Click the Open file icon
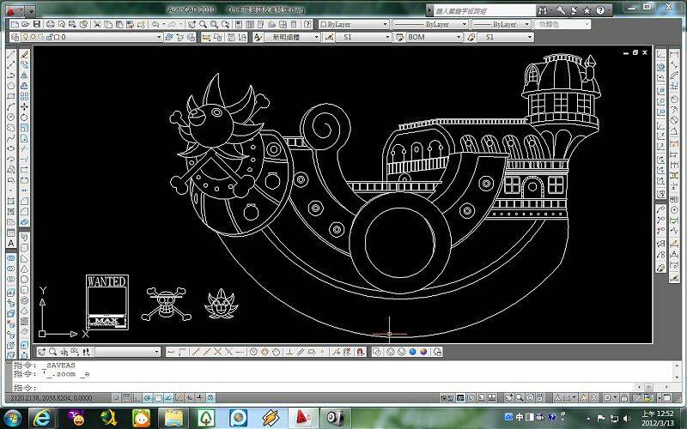687x429 pixels. pos(26,25)
